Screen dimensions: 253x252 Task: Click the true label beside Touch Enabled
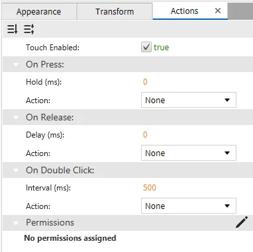[x=162, y=47]
